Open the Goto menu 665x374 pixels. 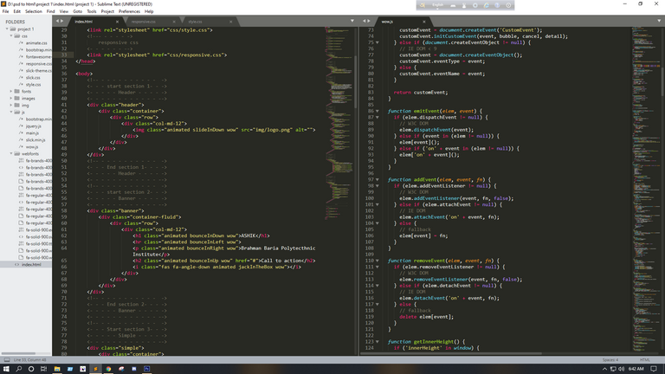point(78,11)
